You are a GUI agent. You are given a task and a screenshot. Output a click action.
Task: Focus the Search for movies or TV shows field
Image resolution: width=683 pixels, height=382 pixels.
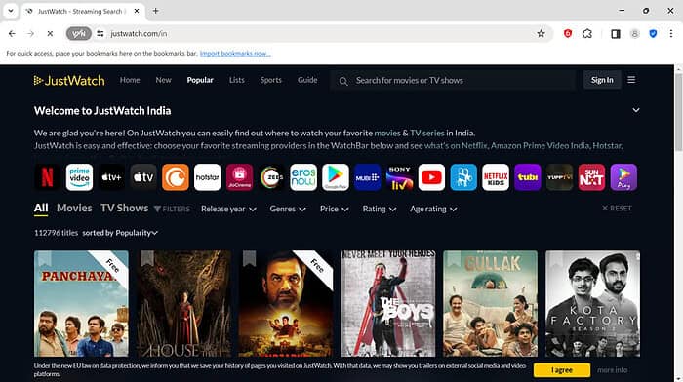click(x=453, y=81)
